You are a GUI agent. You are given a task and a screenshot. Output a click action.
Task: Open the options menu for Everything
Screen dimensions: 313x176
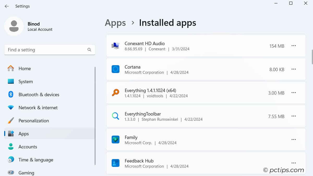(x=294, y=93)
